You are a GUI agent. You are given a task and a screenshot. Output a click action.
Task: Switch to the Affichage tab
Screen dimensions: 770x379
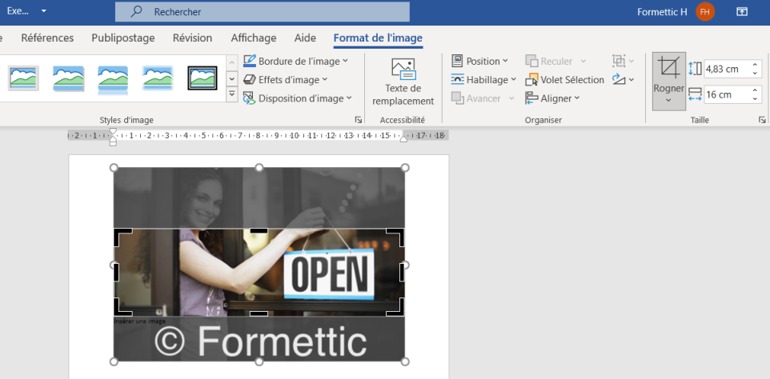(254, 38)
